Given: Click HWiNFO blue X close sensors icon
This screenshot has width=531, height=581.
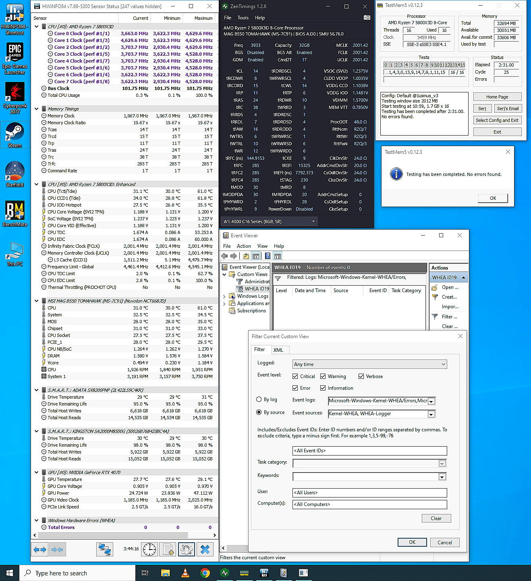Looking at the screenshot, I should (205, 550).
